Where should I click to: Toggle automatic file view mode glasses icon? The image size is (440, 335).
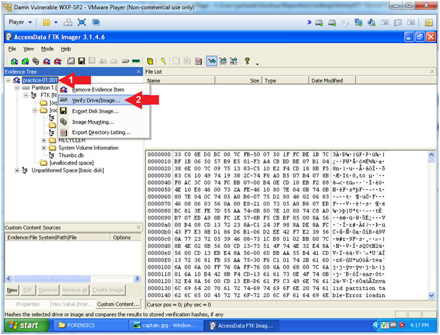pos(212,61)
